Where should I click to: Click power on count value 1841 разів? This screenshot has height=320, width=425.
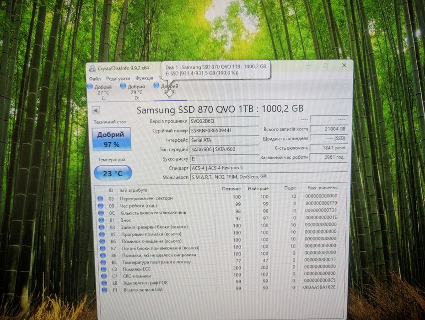point(328,148)
